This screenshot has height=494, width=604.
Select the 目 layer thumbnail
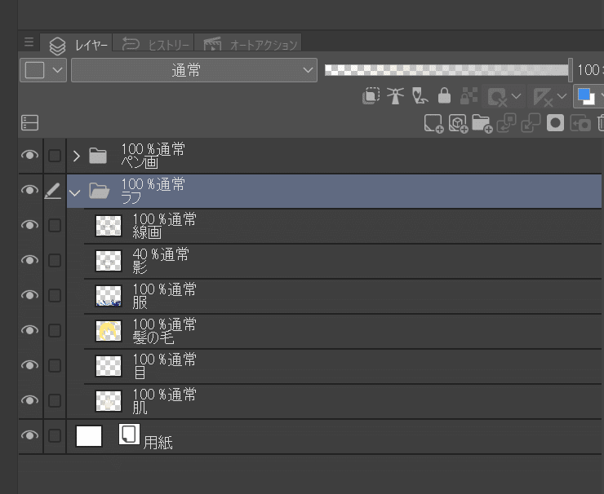(109, 365)
